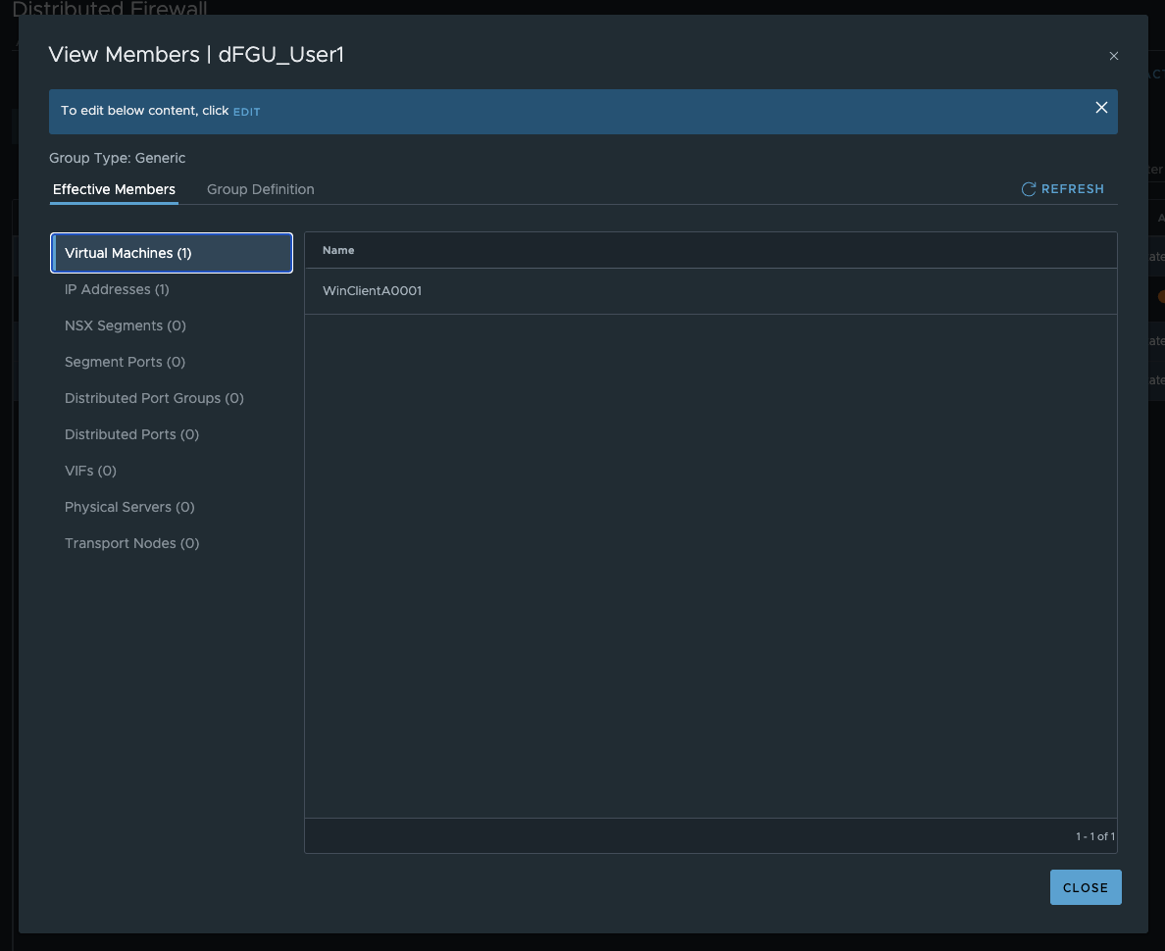Screen dimensions: 1165x951
Task: Select Physical Servers (0) category
Action: tap(129, 507)
